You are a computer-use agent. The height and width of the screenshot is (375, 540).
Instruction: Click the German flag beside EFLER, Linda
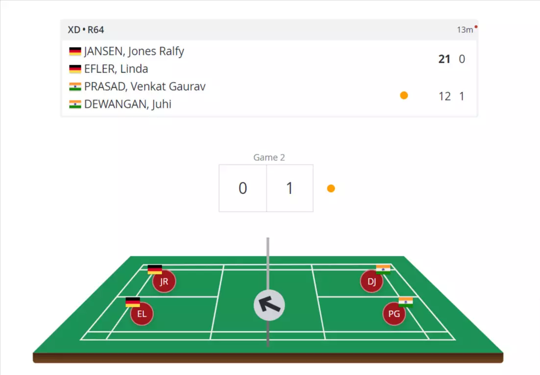click(x=75, y=69)
